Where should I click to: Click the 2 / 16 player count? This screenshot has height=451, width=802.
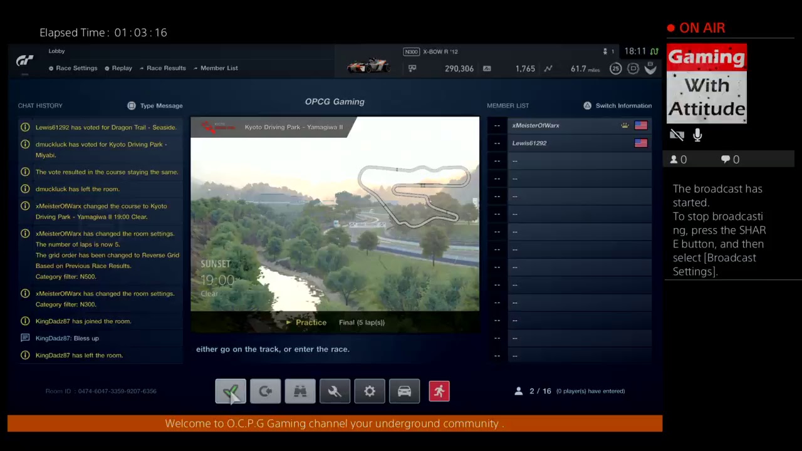(x=540, y=391)
